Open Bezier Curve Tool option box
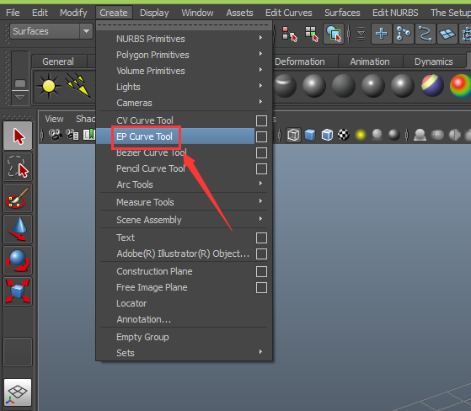The height and width of the screenshot is (411, 471). (261, 152)
